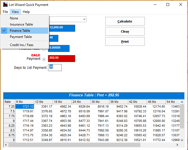Close the open View menu
The width and height of the screenshot is (188, 150).
[x=15, y=12]
